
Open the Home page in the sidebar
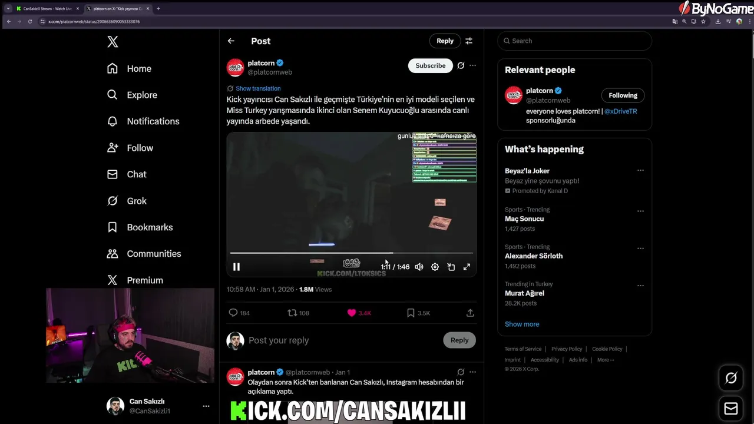pyautogui.click(x=129, y=68)
